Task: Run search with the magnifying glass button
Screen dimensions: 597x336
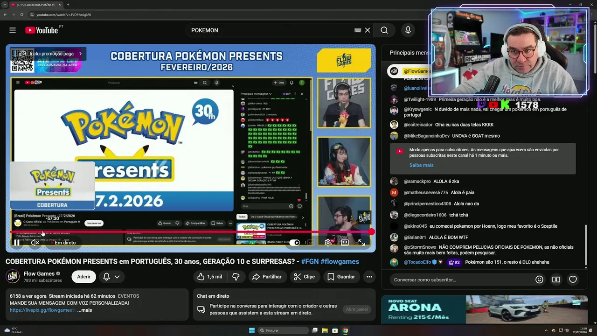Action: (x=384, y=30)
